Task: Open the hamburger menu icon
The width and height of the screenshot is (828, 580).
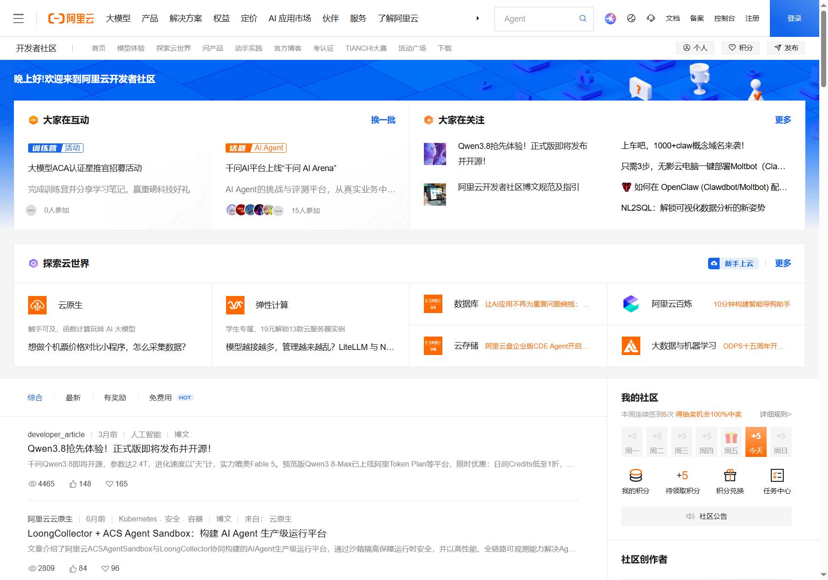Action: click(18, 18)
